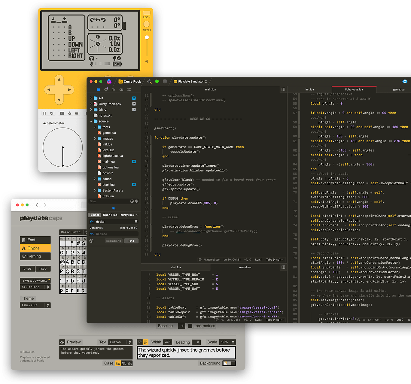Click the simulator D-pad down arrow
Image resolution: width=411 pixels, height=384 pixels.
point(59,100)
